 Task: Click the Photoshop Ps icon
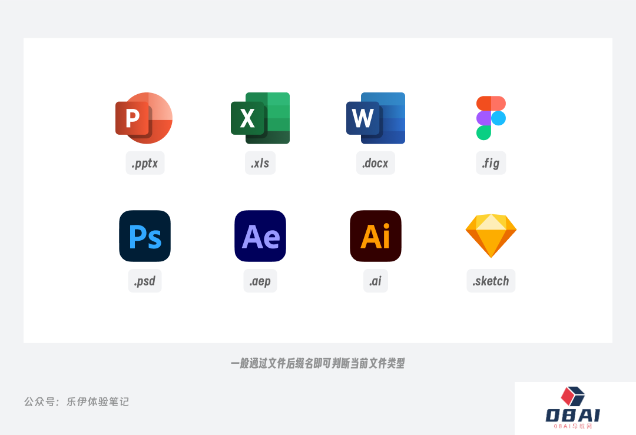point(145,236)
